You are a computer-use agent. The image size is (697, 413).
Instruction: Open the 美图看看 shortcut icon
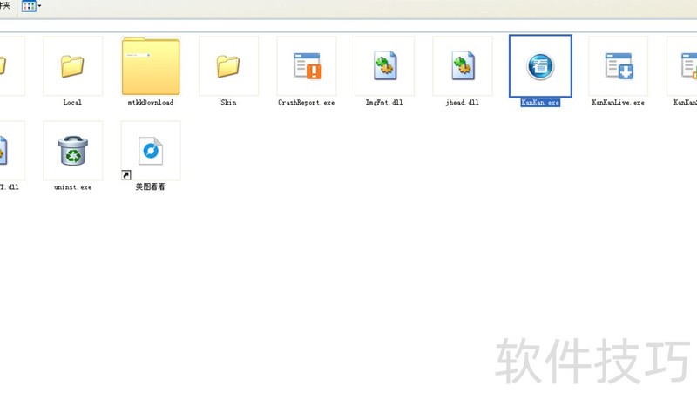pos(151,151)
